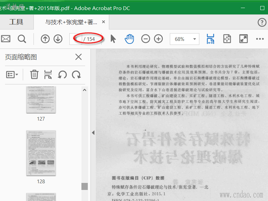Open more toolbar options ellipsis
Image resolution: width=268 pixels, height=201 pixels.
[x=260, y=39]
